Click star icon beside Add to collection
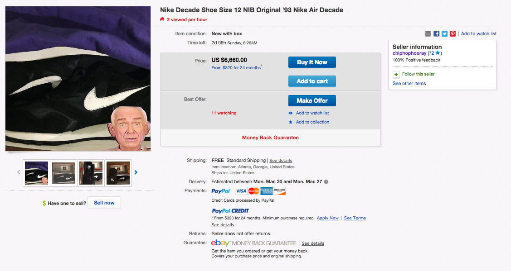Image resolution: width=511 pixels, height=271 pixels. pos(291,122)
